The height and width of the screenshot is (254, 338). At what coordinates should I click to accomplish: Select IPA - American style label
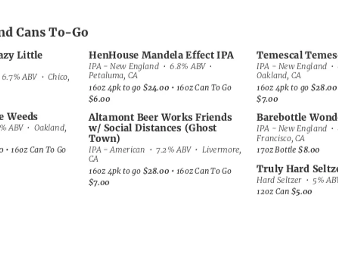(117, 150)
